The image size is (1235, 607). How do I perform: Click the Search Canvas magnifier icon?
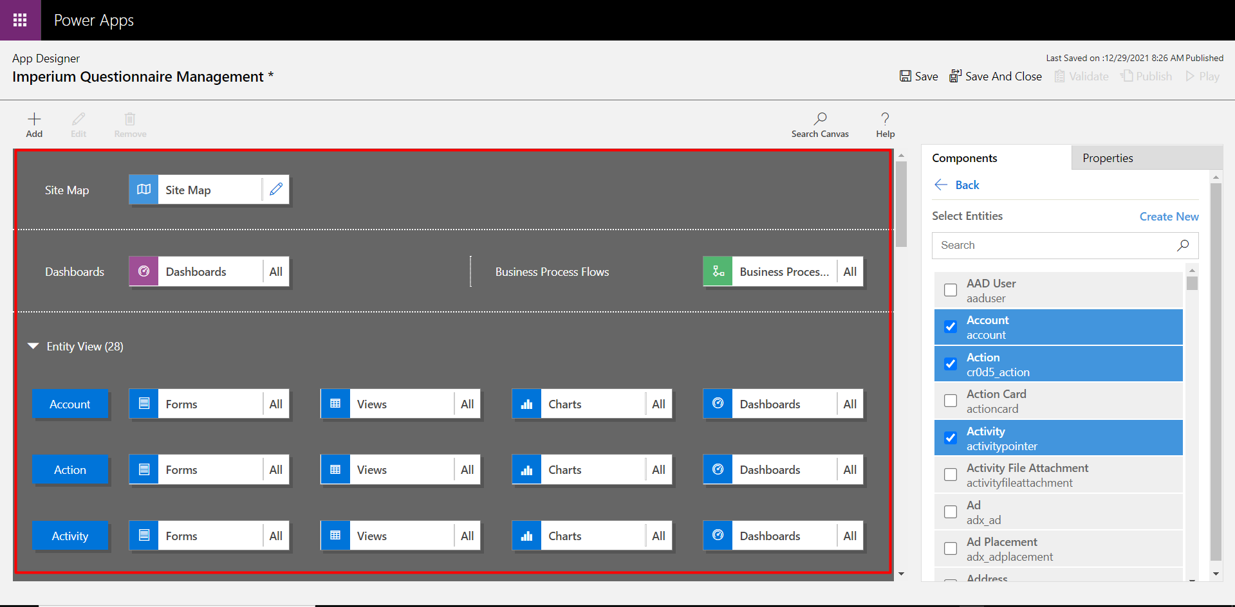[x=820, y=119]
